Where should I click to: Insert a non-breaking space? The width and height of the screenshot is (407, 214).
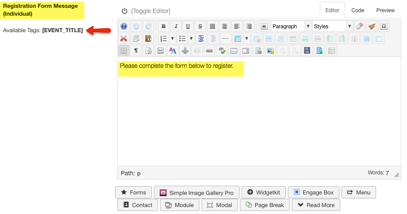tap(161, 51)
